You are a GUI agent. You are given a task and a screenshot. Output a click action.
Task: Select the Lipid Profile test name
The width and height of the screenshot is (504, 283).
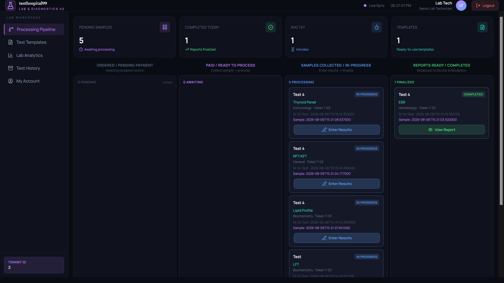pyautogui.click(x=303, y=210)
